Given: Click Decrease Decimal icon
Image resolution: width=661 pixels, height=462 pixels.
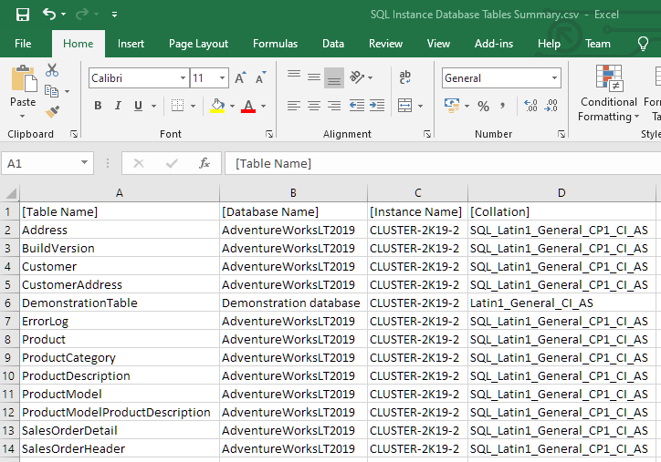Looking at the screenshot, I should tap(551, 106).
